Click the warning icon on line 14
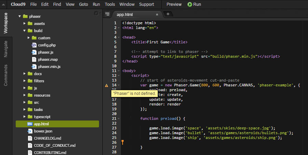The height and width of the screenshot is (155, 308). pos(107,85)
